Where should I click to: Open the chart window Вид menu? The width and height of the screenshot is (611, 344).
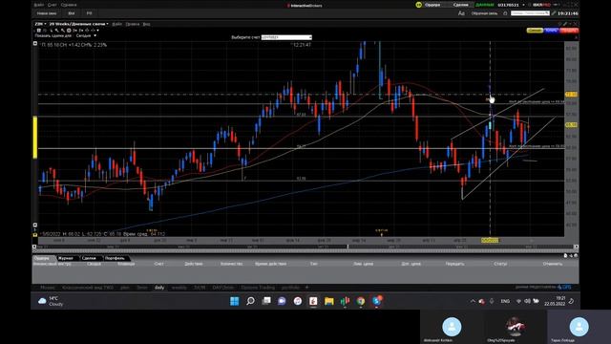click(x=146, y=24)
